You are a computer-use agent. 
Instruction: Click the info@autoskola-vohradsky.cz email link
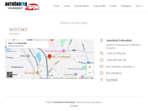[120, 66]
